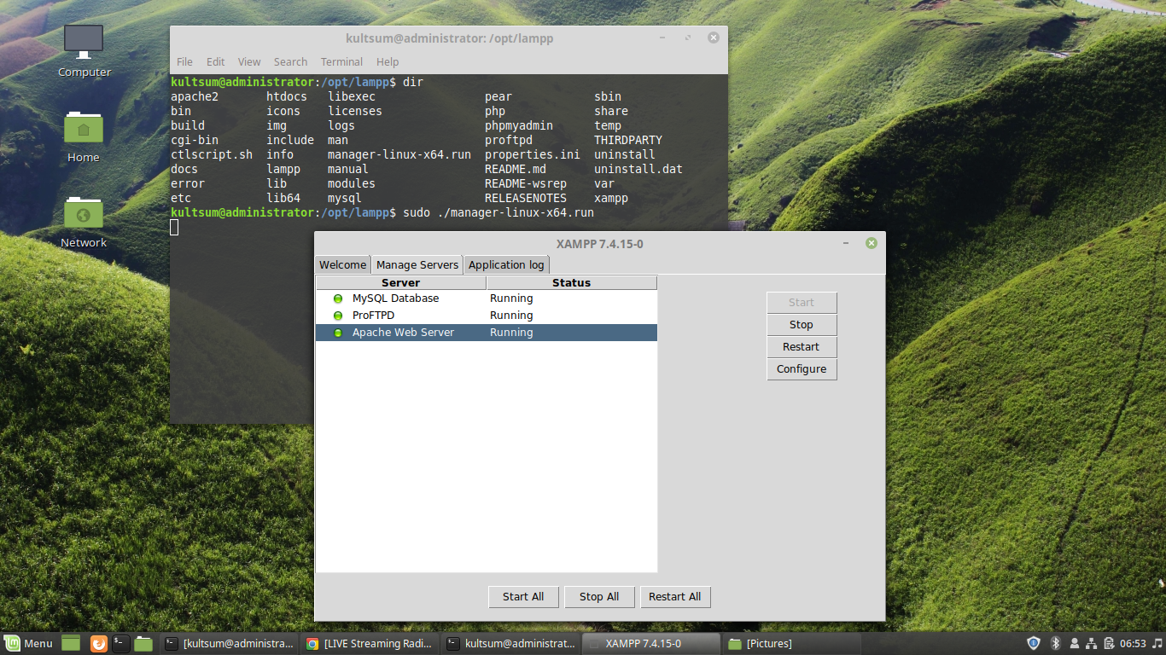Screen dimensions: 1166x655
Task: Open the Computer desktop icon
Action: [x=84, y=51]
